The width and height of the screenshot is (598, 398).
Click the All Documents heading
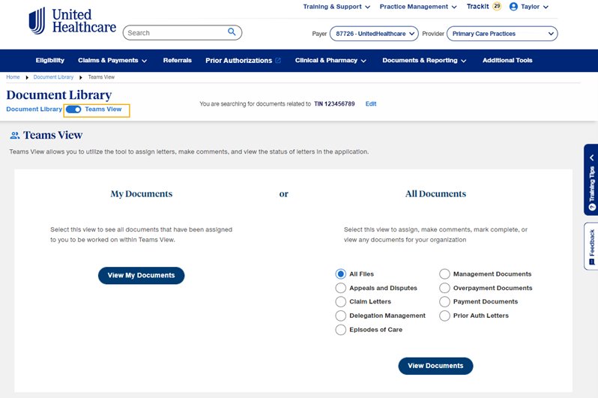[x=435, y=194]
